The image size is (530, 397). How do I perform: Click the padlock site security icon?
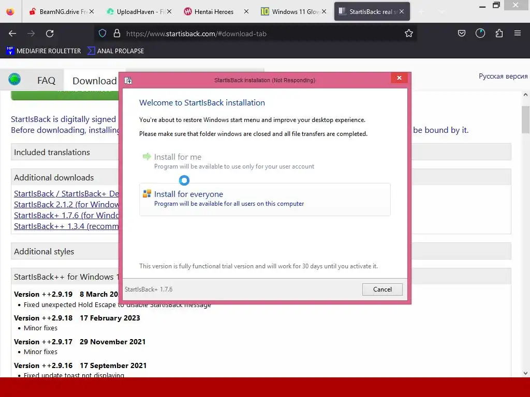117,33
